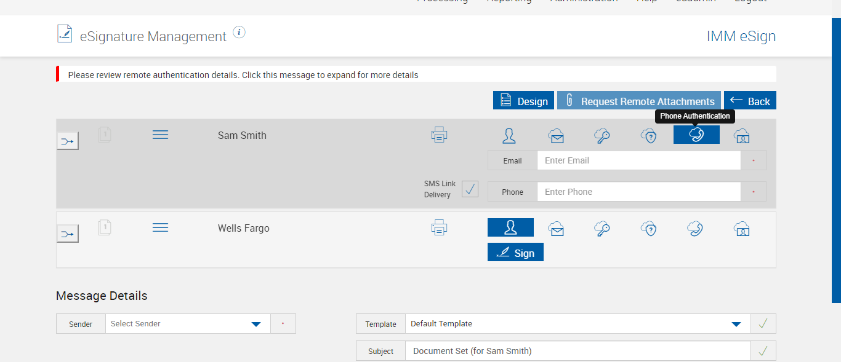
Task: Click the Design button
Action: click(x=523, y=101)
